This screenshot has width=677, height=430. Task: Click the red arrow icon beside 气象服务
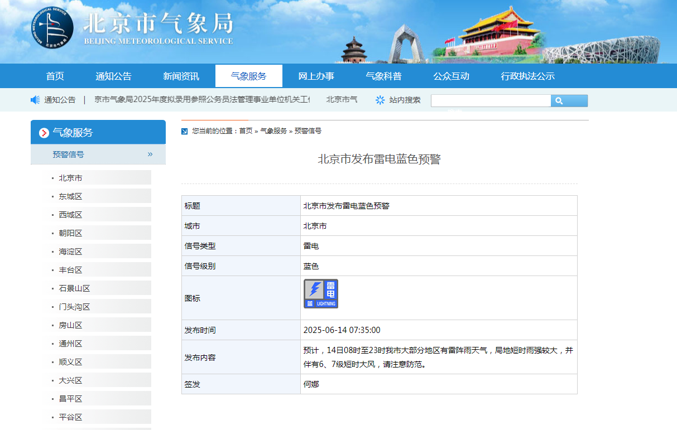click(44, 133)
